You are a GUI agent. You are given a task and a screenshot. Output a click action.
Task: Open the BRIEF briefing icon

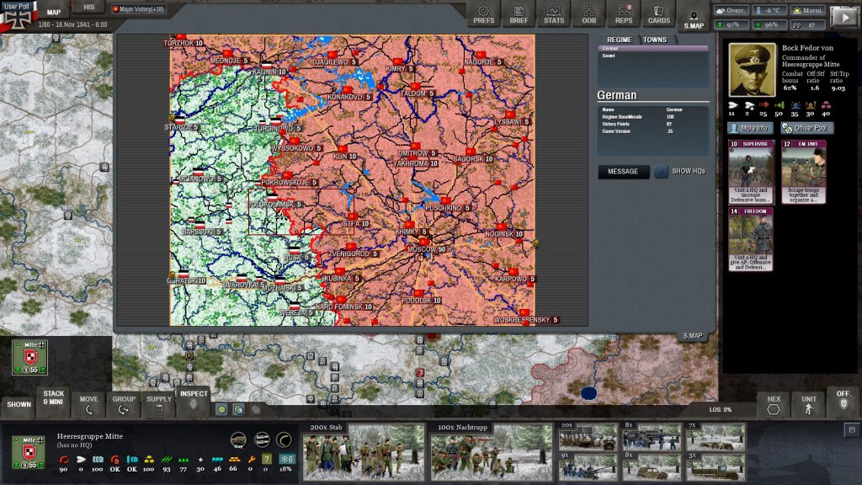click(x=519, y=14)
